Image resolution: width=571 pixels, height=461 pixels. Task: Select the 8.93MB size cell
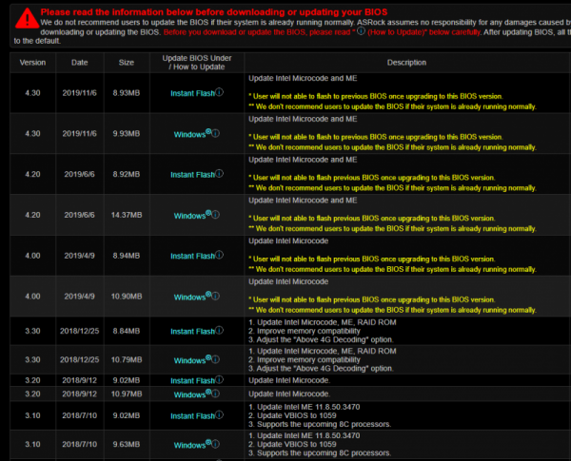[x=127, y=93]
